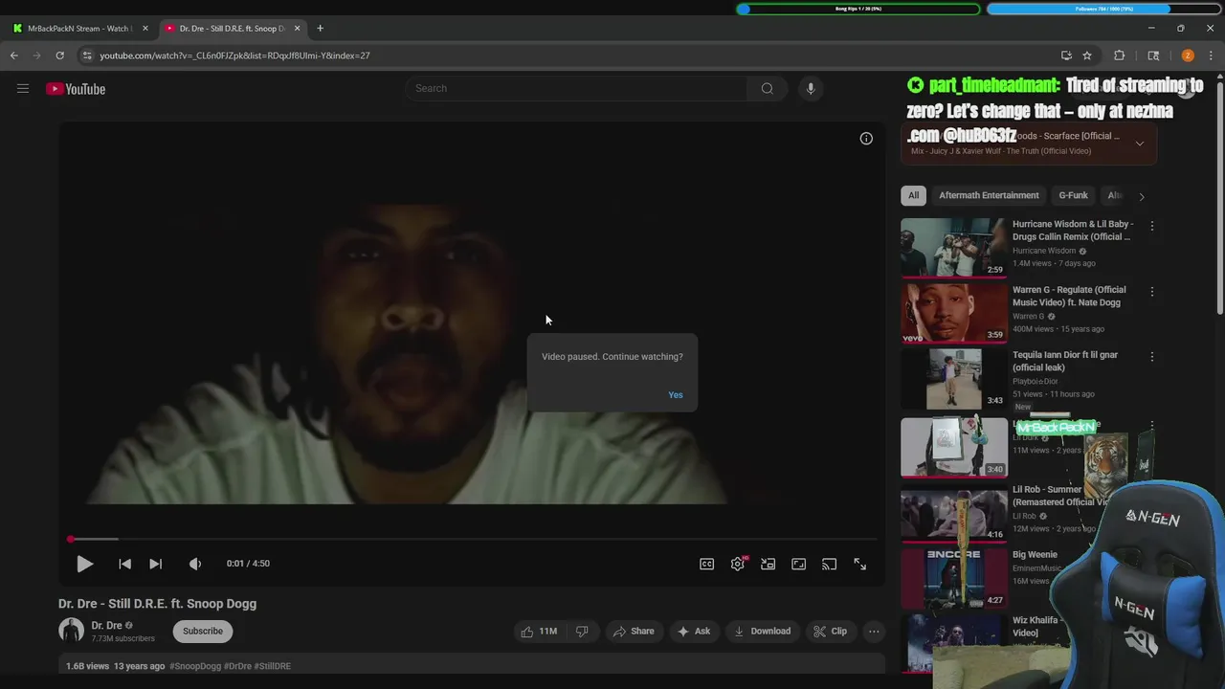The height and width of the screenshot is (689, 1225).
Task: Open options menu for Tequila Iann Dior
Action: point(1151,356)
